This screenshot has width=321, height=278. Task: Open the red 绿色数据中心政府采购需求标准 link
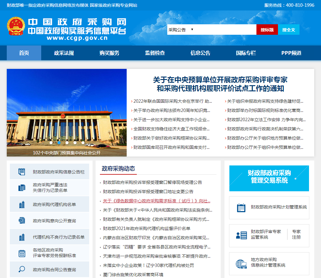157,201
